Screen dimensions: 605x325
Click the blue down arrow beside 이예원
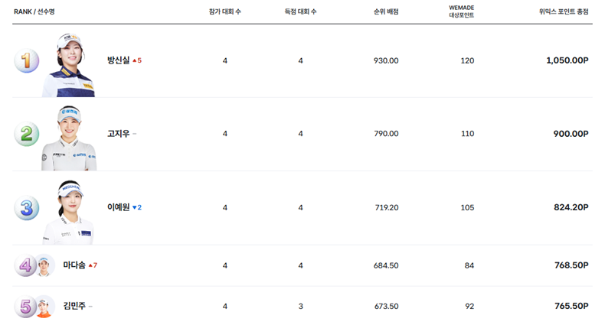[135, 207]
